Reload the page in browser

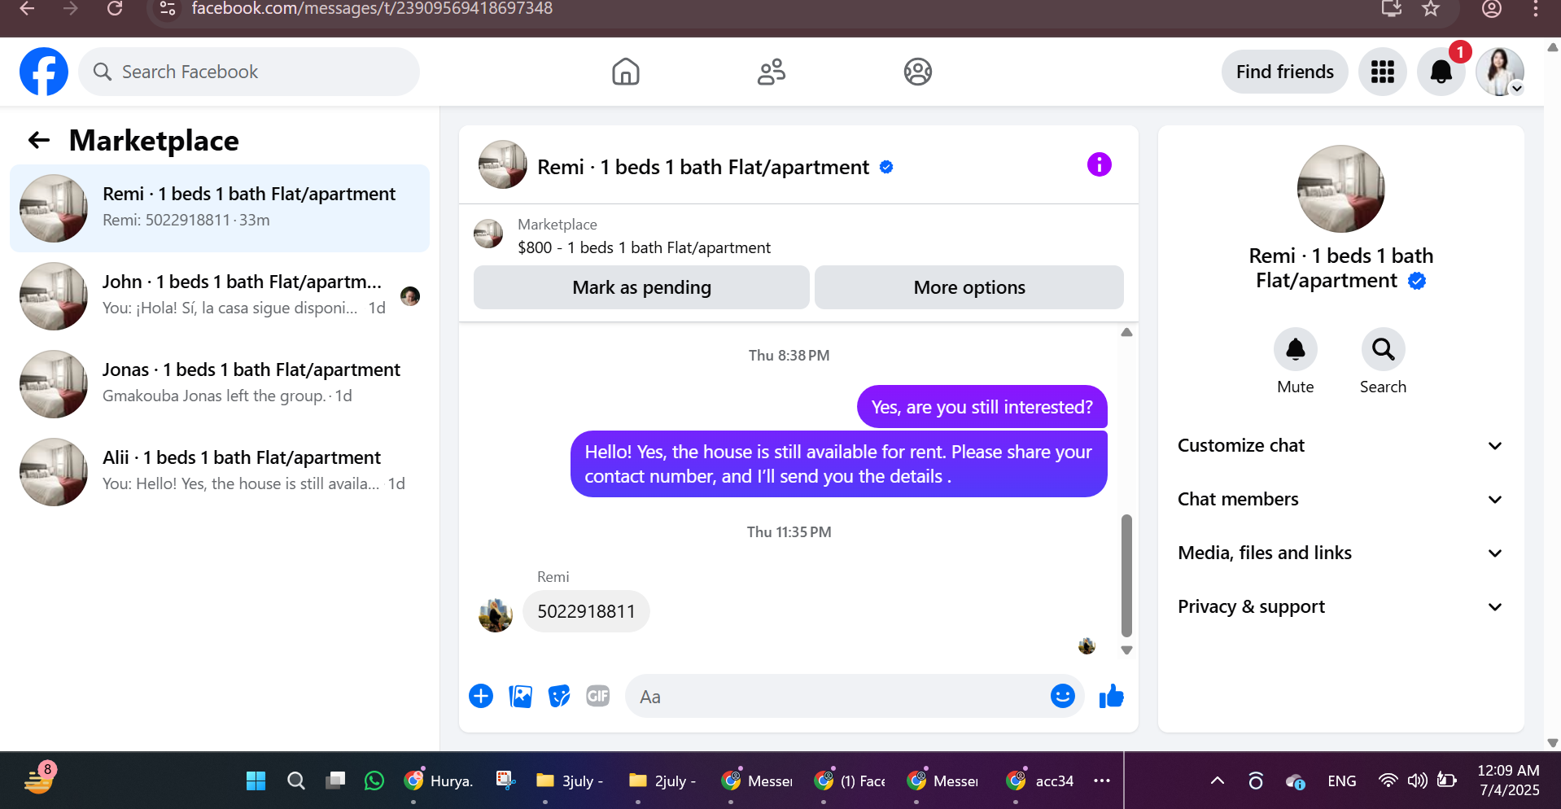(115, 8)
